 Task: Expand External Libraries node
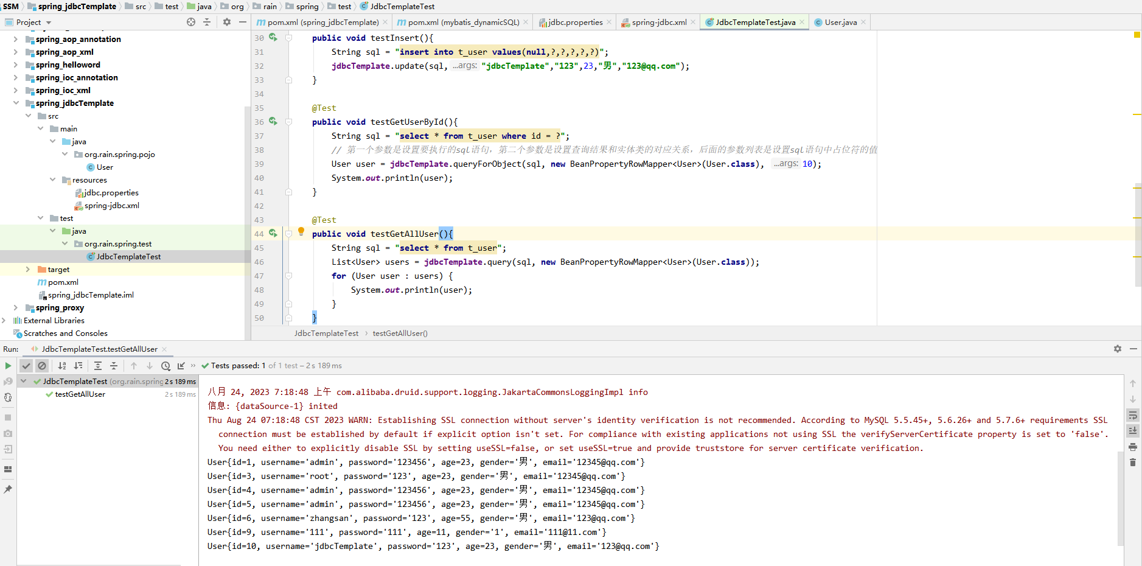(4, 320)
